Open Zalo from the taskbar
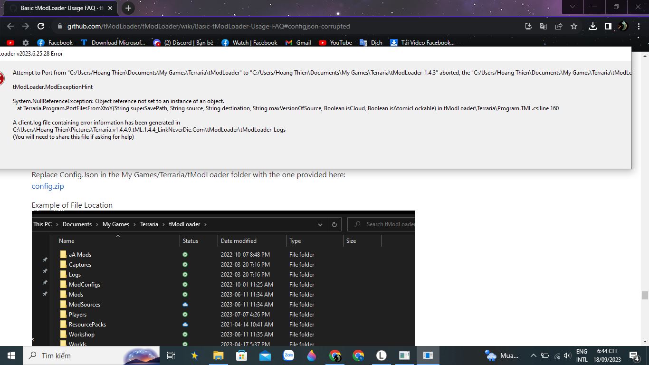 click(289, 355)
